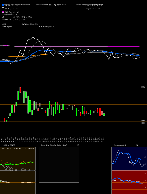Select the '50 Day = 21.82' legend text

coord(11,9)
